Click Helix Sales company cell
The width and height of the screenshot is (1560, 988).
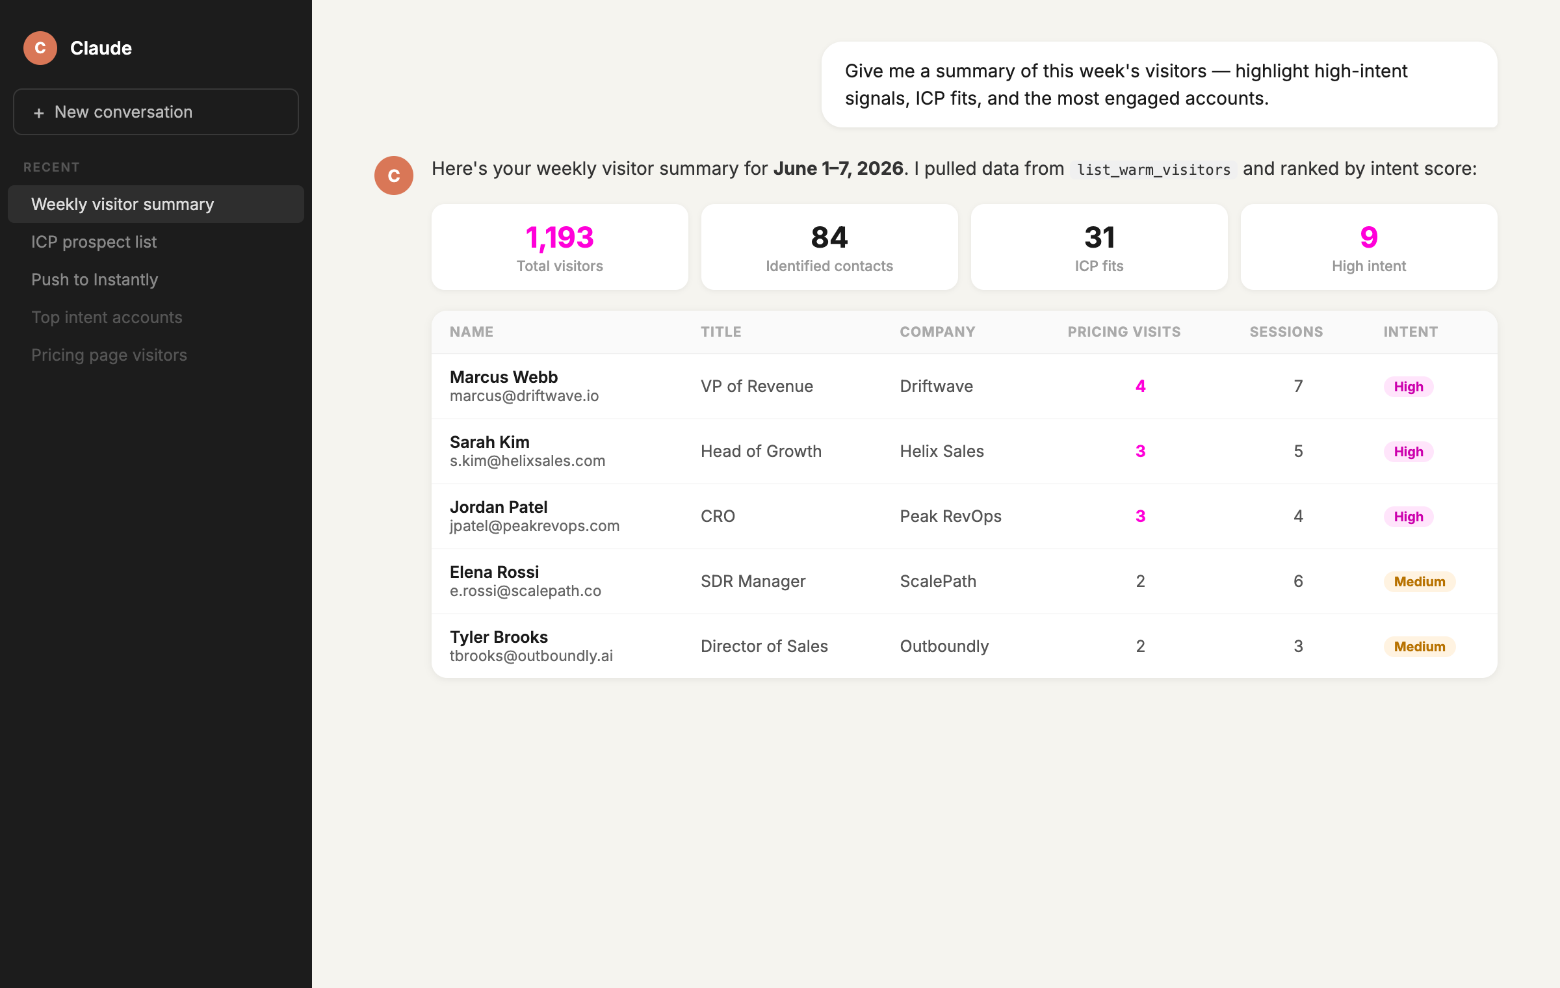point(942,451)
